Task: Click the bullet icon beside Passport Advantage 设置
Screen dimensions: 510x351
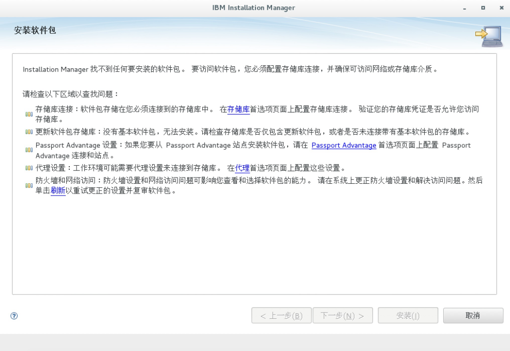Action: pos(29,150)
